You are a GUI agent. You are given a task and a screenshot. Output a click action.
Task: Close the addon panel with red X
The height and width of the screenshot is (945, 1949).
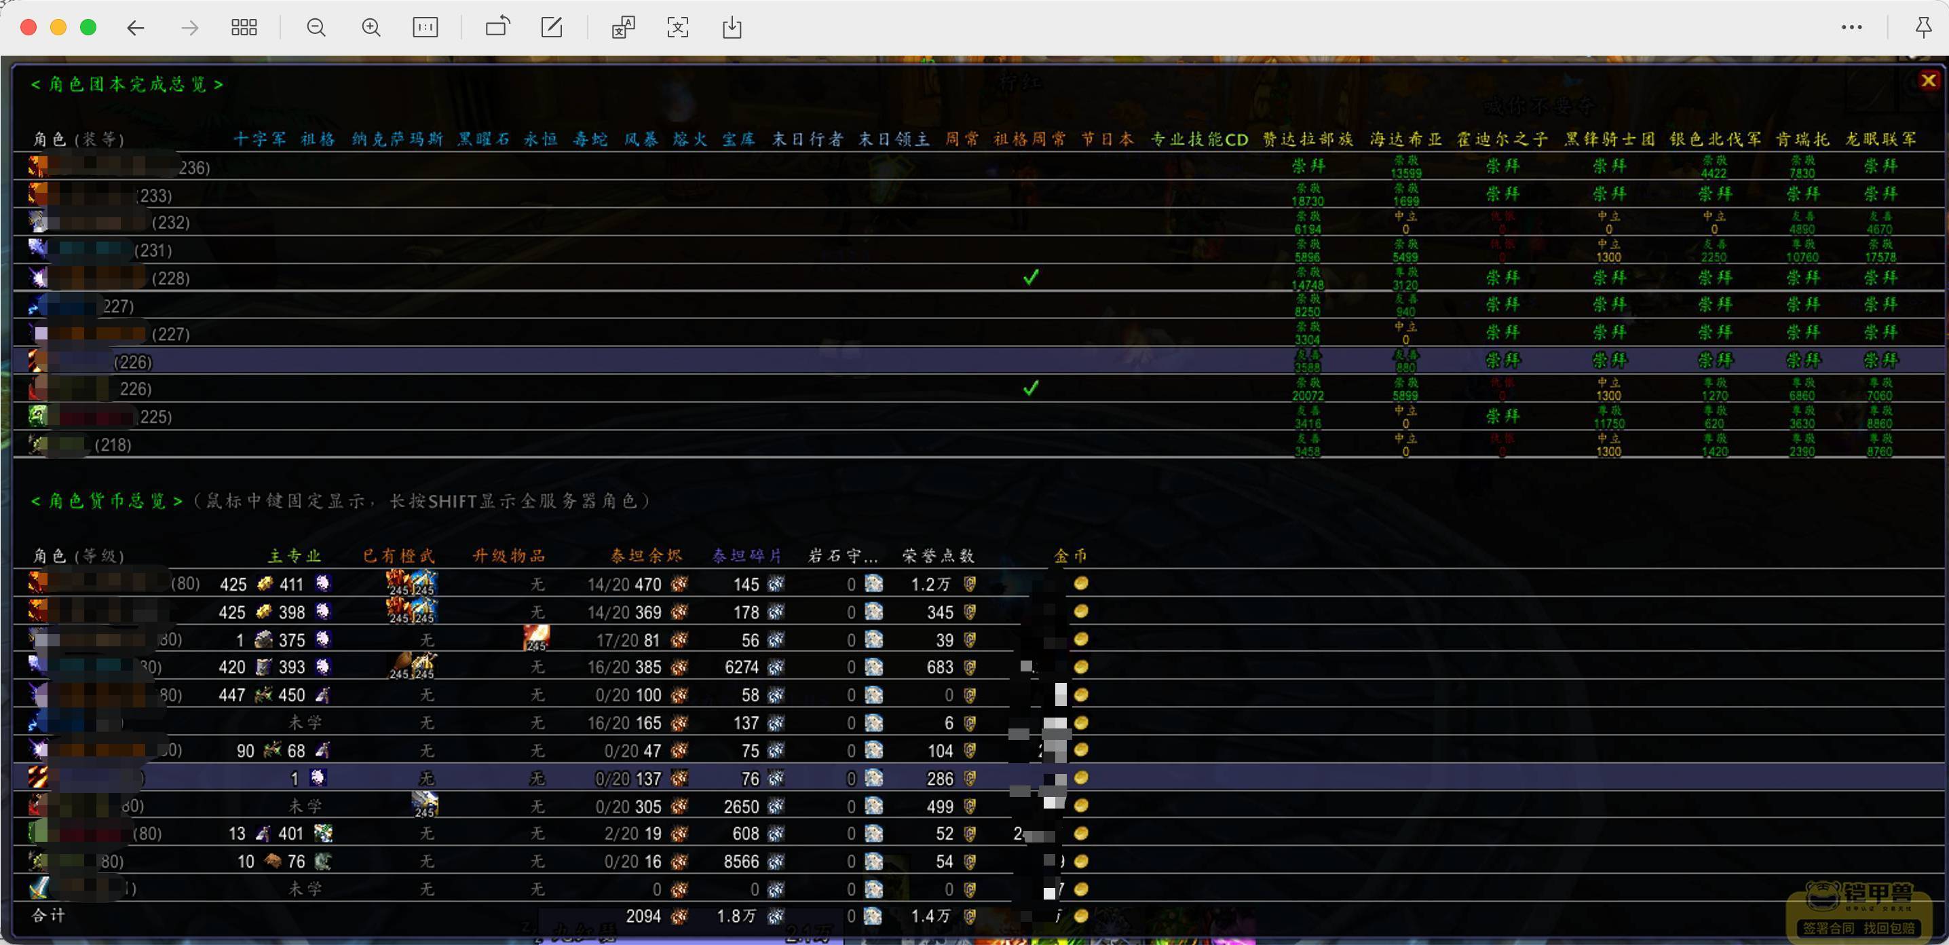pos(1929,80)
